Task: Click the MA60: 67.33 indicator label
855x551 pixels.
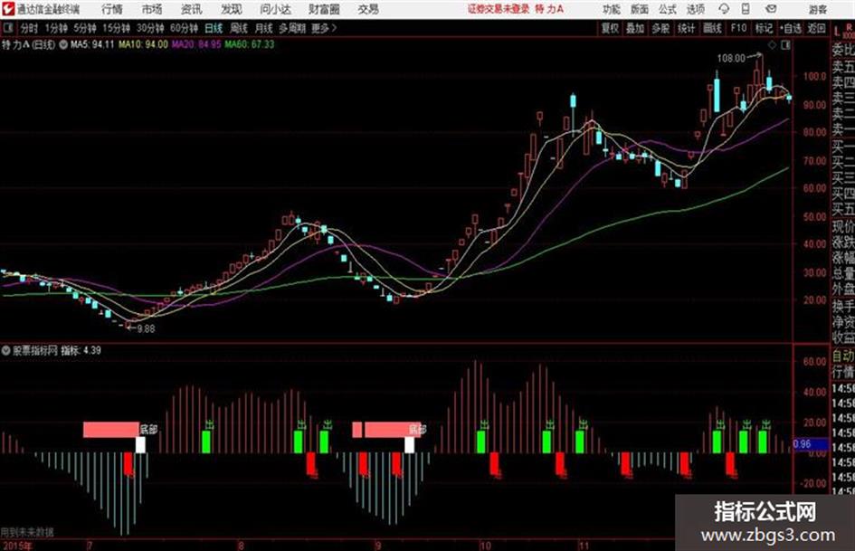Action: (x=250, y=44)
